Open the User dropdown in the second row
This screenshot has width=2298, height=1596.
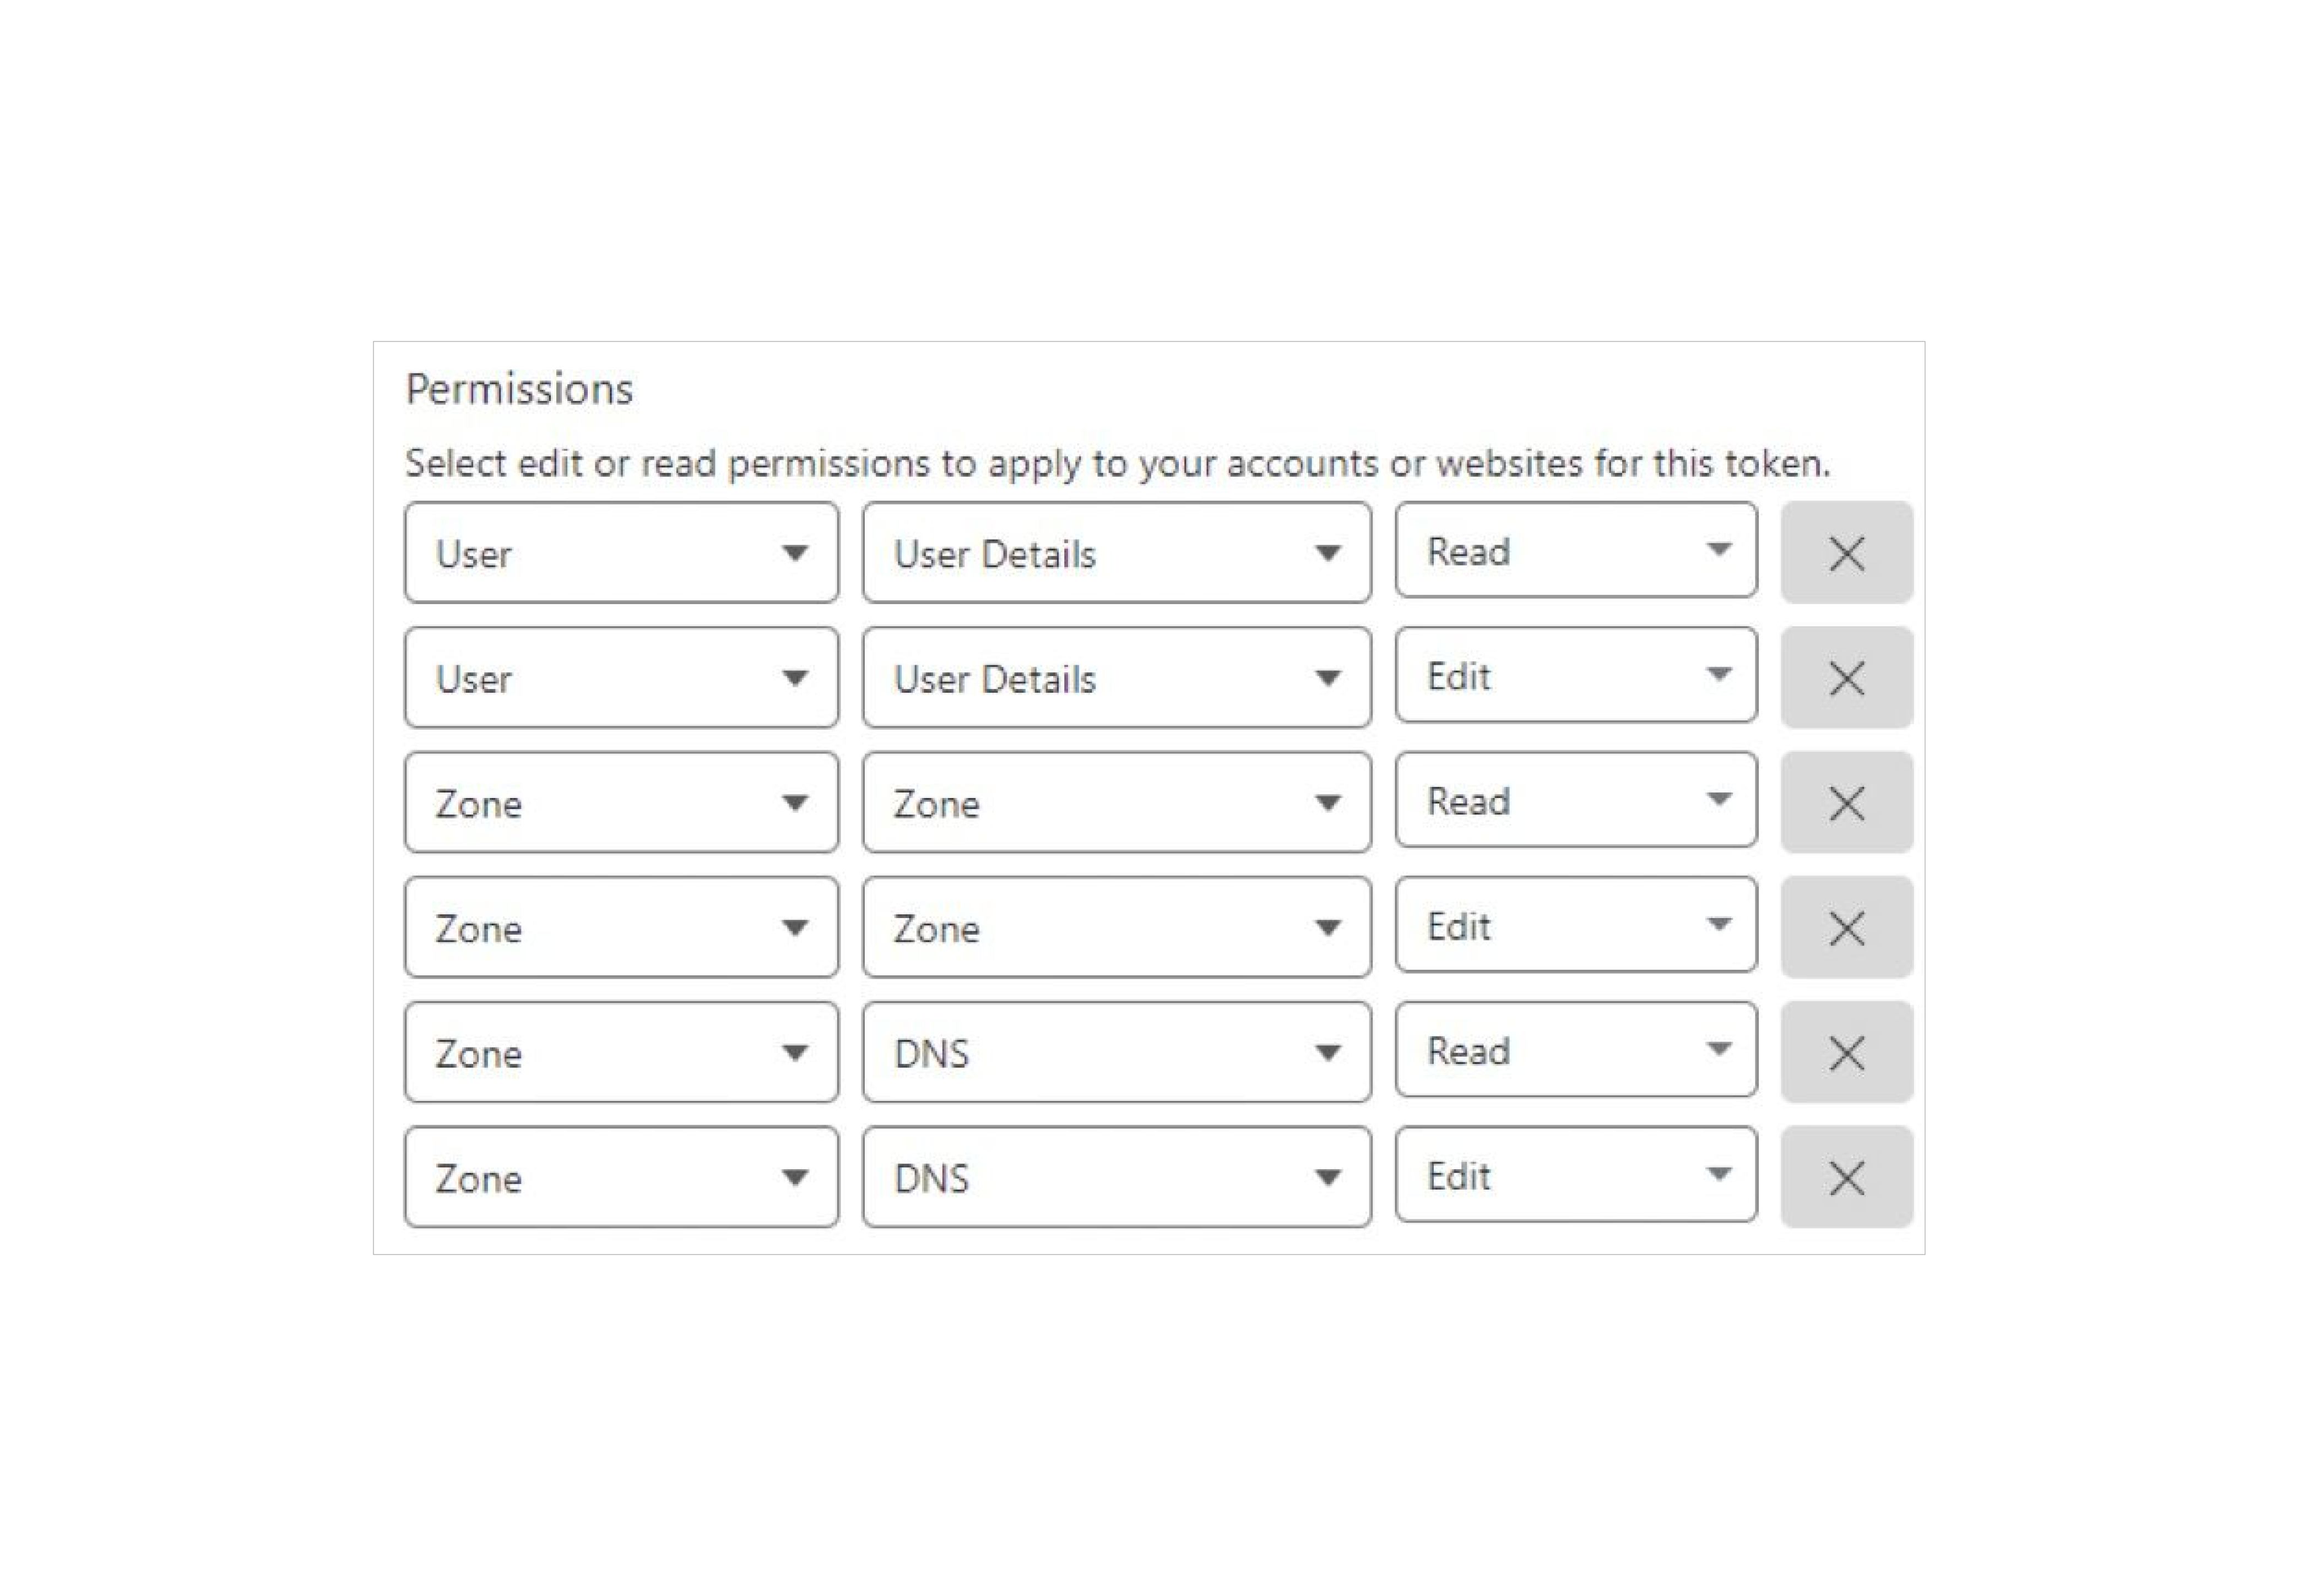pos(621,678)
